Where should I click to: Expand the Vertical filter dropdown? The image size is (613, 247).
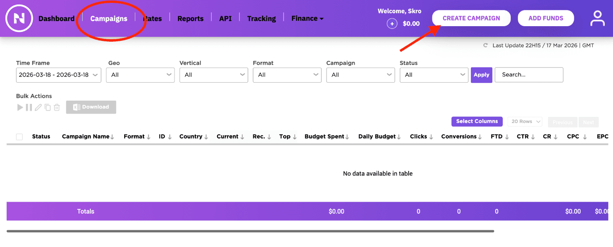click(214, 75)
